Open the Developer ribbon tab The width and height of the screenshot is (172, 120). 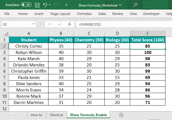(151, 14)
